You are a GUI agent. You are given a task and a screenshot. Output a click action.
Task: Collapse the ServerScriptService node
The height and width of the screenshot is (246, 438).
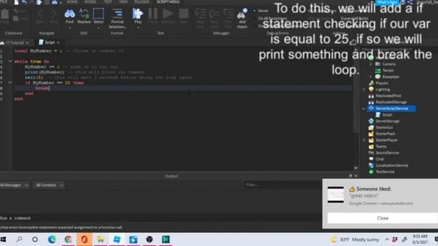(x=363, y=109)
